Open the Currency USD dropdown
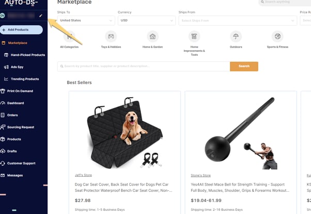The image size is (311, 214). pos(147,21)
